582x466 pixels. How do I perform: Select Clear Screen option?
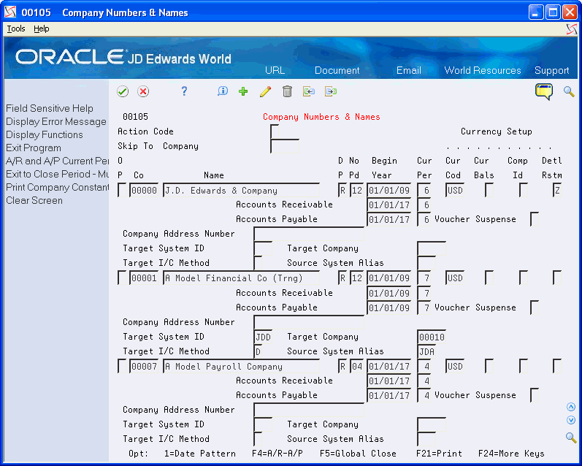coord(34,201)
